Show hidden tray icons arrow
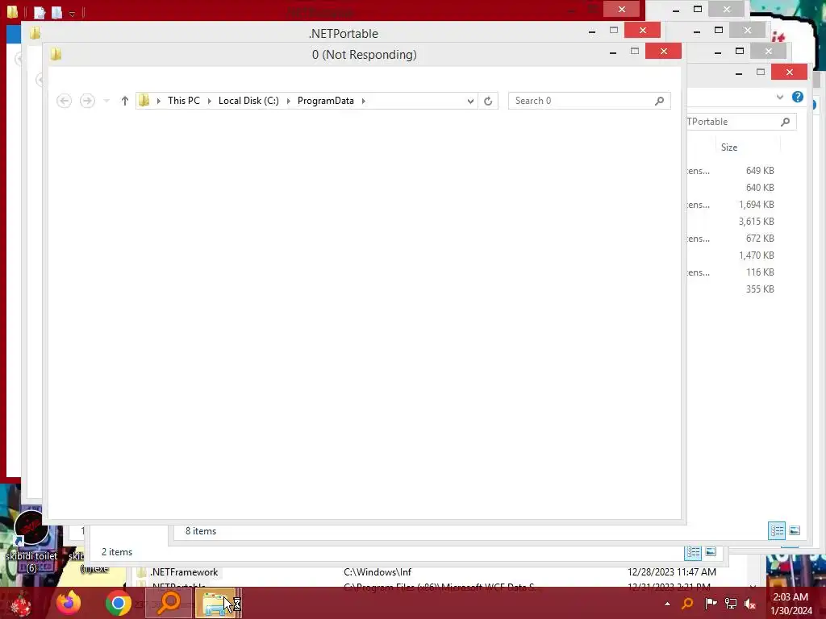The image size is (826, 619). [x=667, y=604]
